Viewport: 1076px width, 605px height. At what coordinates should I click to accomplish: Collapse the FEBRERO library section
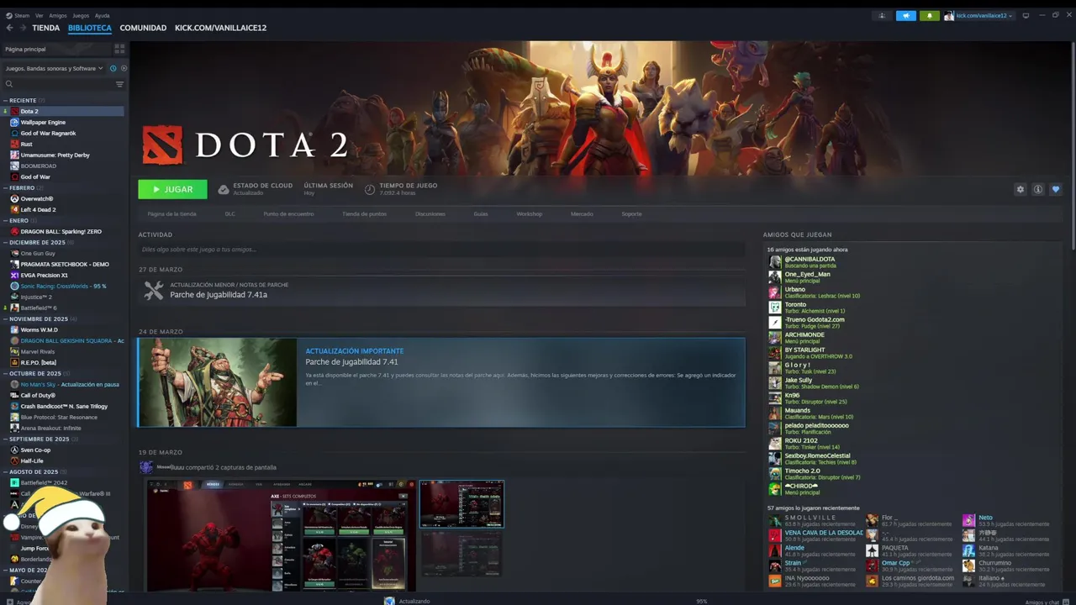click(5, 187)
